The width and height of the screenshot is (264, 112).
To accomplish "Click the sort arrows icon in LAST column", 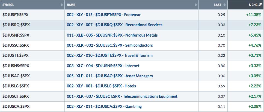I will click(x=224, y=5).
